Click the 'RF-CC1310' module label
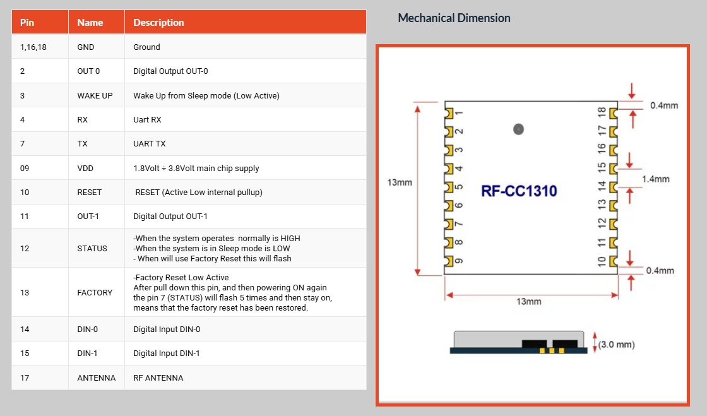This screenshot has height=416, width=707. [x=519, y=191]
